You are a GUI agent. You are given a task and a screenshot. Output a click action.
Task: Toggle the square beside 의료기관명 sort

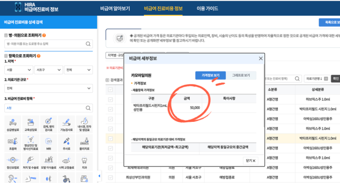pyautogui.click(x=326, y=79)
